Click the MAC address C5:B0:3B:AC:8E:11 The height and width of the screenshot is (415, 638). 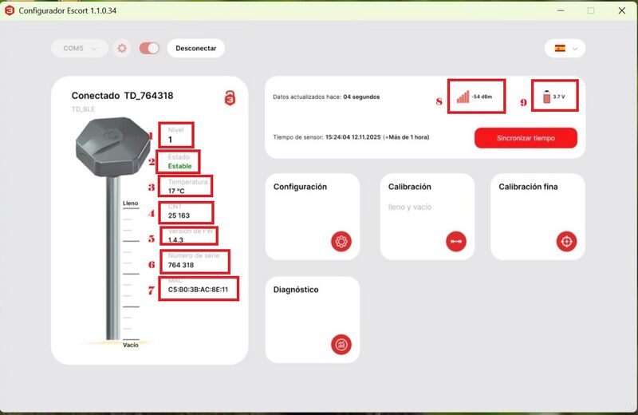(x=198, y=290)
